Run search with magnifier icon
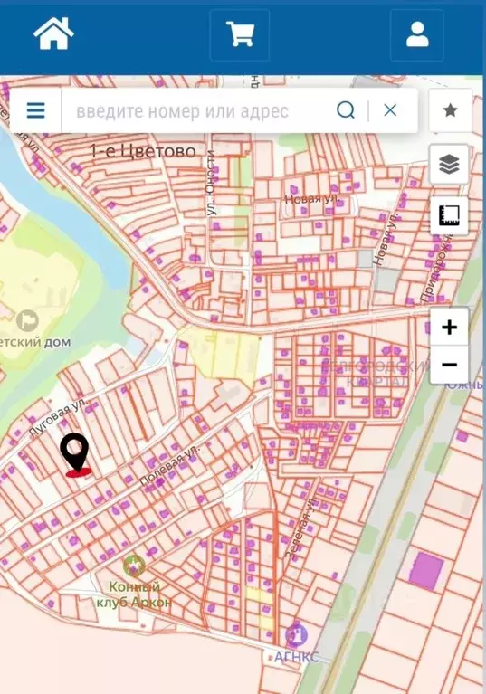The width and height of the screenshot is (486, 694). 346,110
